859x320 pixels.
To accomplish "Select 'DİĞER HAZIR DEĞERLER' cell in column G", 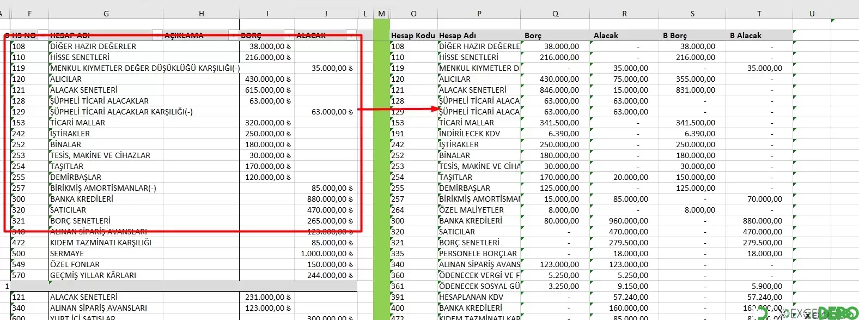I will pyautogui.click(x=106, y=46).
